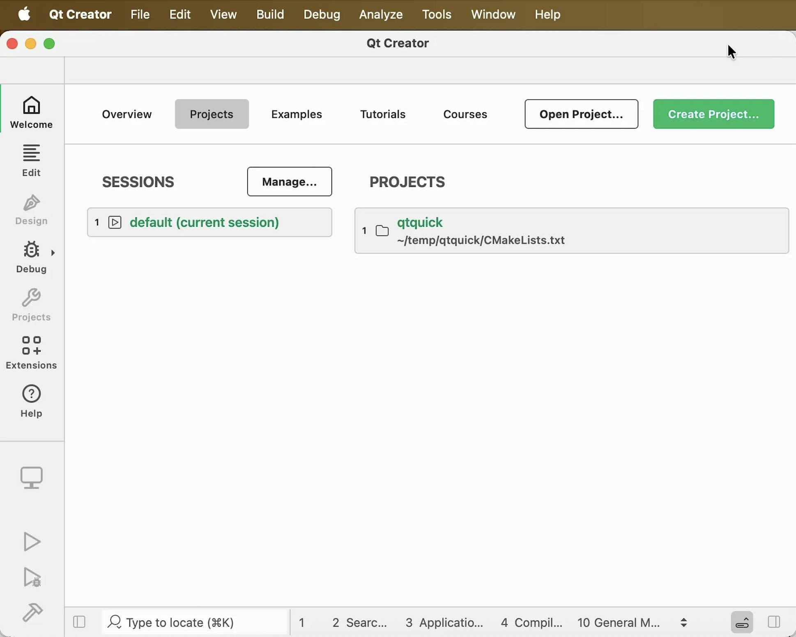This screenshot has width=796, height=637.
Task: Open Design mode in sidebar
Action: (32, 210)
